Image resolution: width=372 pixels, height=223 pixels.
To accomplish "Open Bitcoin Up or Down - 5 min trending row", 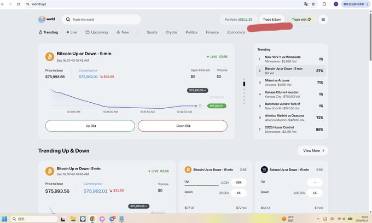I will pyautogui.click(x=291, y=71).
